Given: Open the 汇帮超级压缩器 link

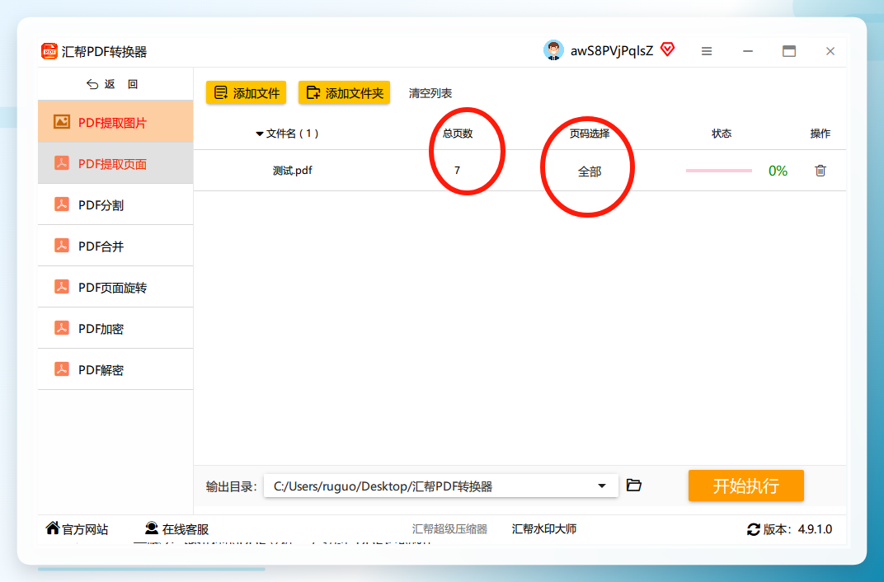Looking at the screenshot, I should pos(449,529).
